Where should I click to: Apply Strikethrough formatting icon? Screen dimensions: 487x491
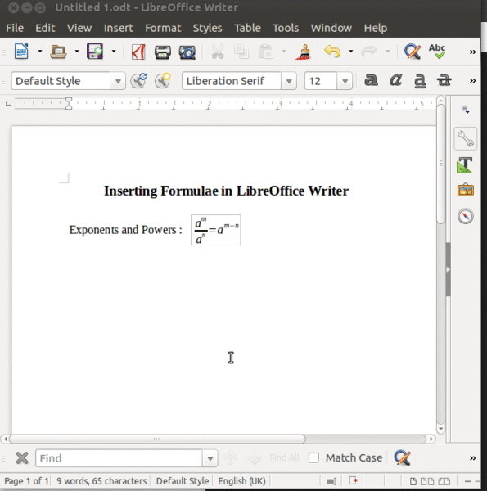444,80
